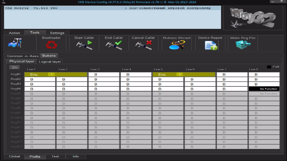Start calibration with the Start Calibr icon

point(84,45)
